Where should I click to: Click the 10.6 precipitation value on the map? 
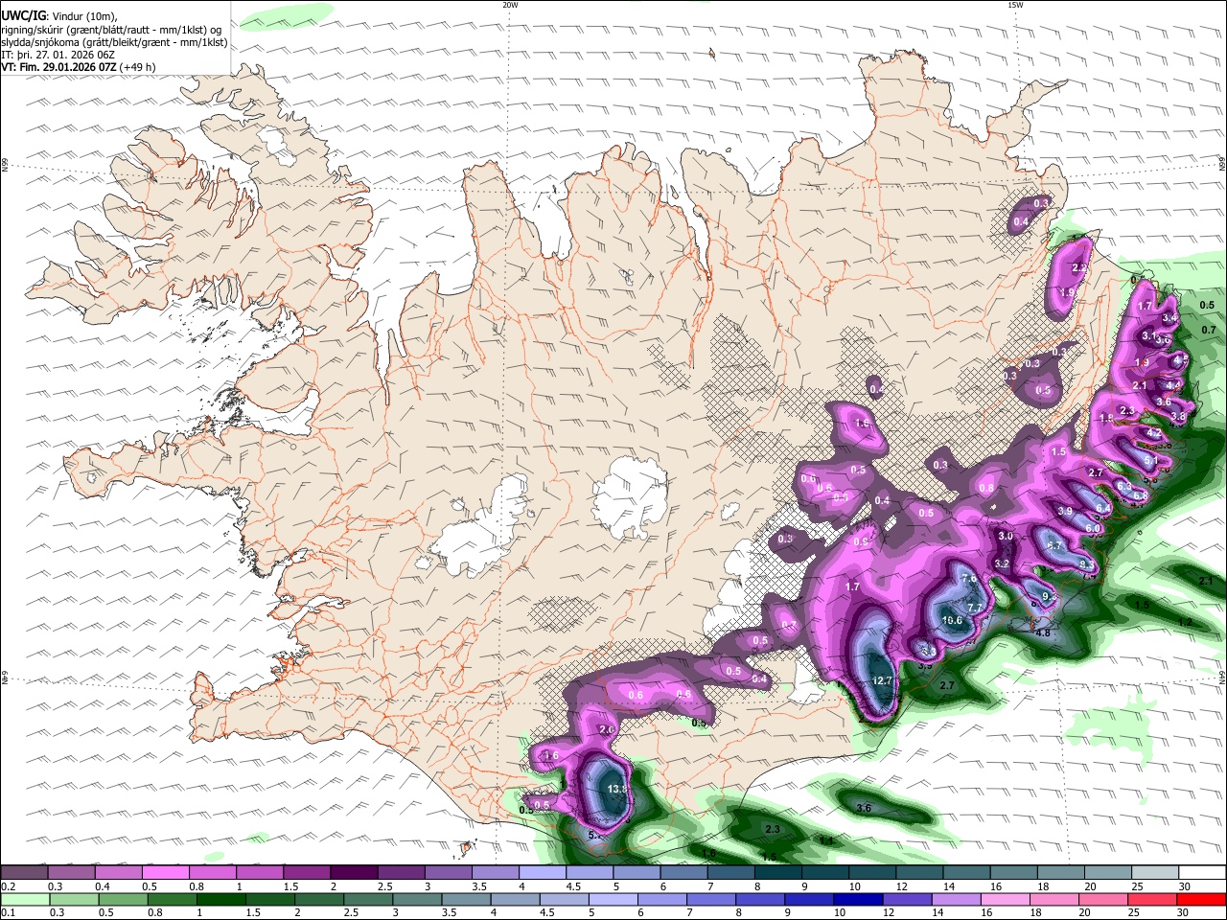pyautogui.click(x=952, y=620)
